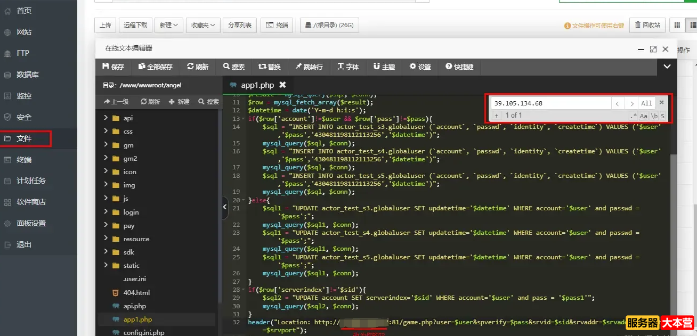Open 计划任务 in the left sidebar
697x336 pixels.
click(31, 181)
